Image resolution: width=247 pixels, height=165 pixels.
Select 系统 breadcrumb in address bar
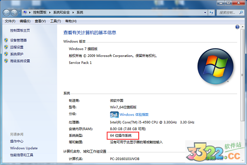click(x=80, y=12)
